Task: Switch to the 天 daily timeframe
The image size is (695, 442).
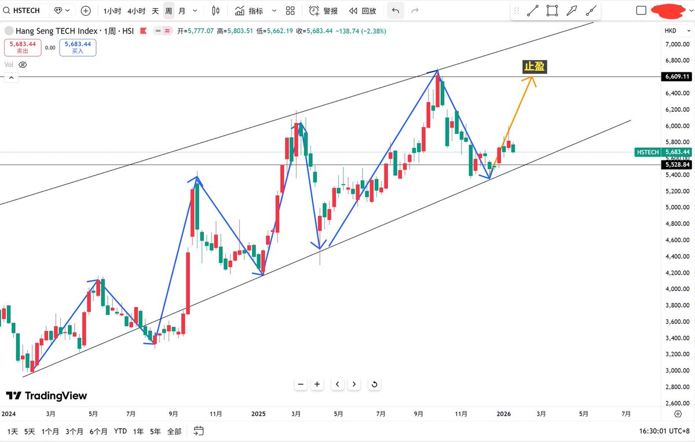Action: (x=155, y=10)
